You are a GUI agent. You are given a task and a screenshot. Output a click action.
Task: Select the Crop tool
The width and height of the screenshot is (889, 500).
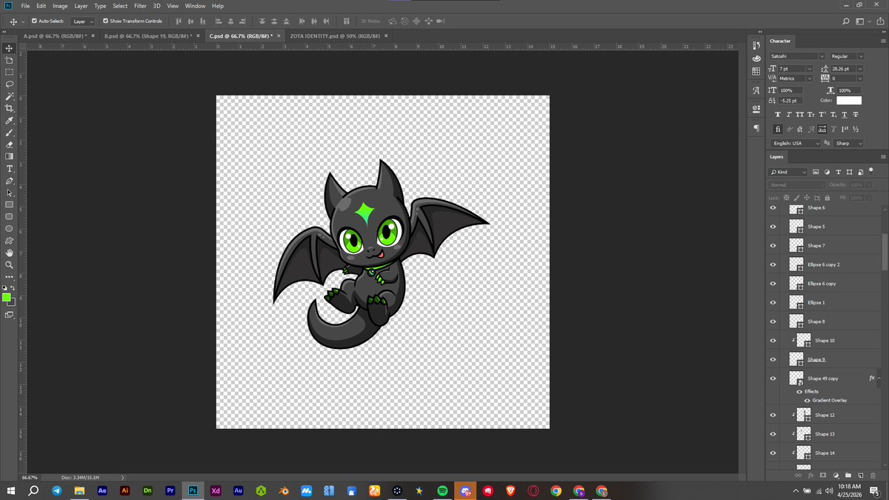click(x=10, y=107)
